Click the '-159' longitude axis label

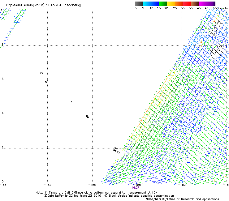click(92, 185)
